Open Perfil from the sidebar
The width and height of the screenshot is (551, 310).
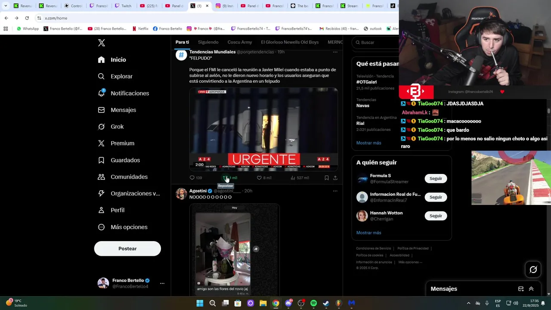click(x=111, y=210)
